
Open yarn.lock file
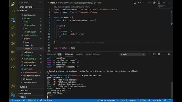click(x=30, y=69)
